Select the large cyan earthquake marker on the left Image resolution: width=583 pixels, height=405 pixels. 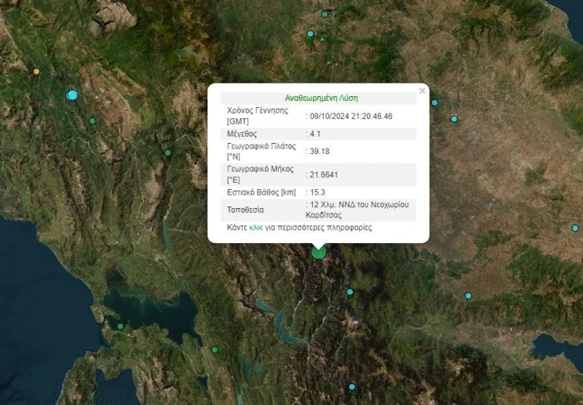(72, 95)
